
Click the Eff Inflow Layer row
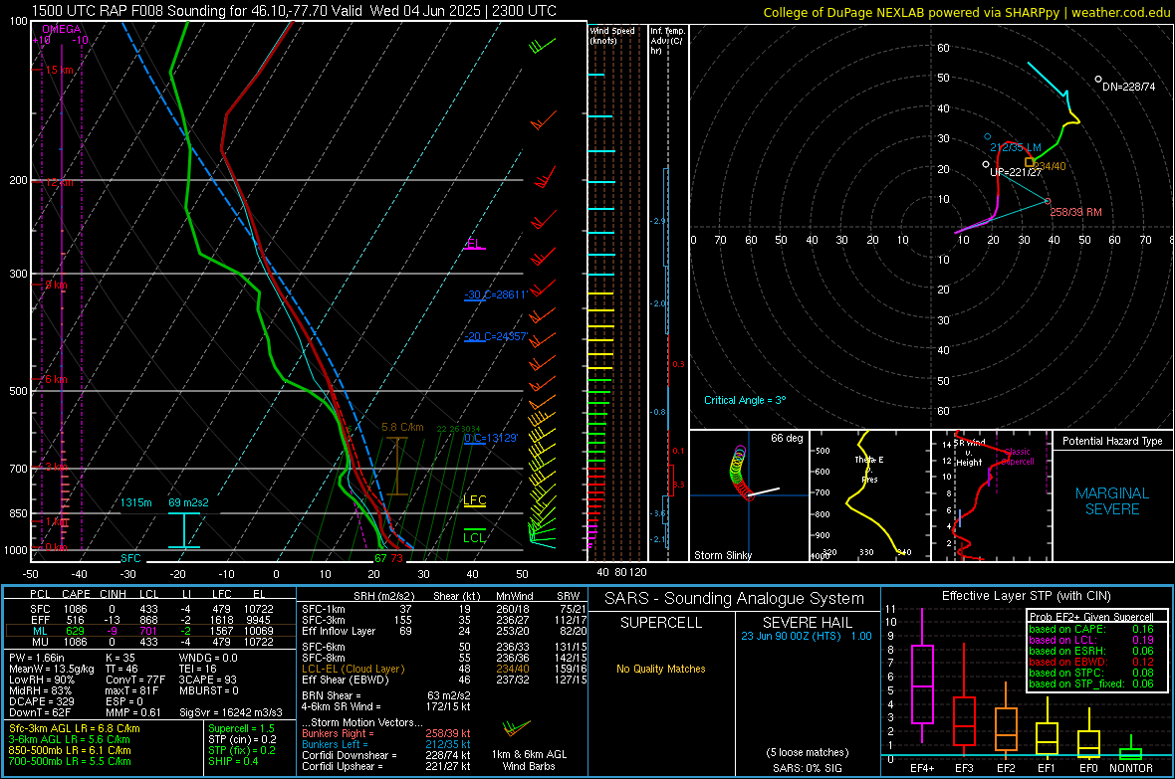pos(444,631)
